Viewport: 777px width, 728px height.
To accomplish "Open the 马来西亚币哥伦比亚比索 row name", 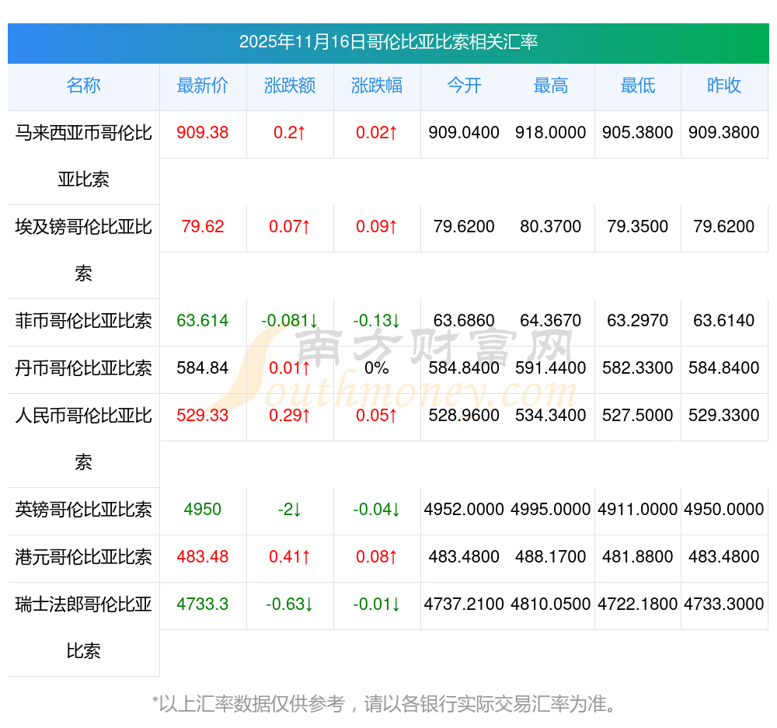I will (x=83, y=155).
